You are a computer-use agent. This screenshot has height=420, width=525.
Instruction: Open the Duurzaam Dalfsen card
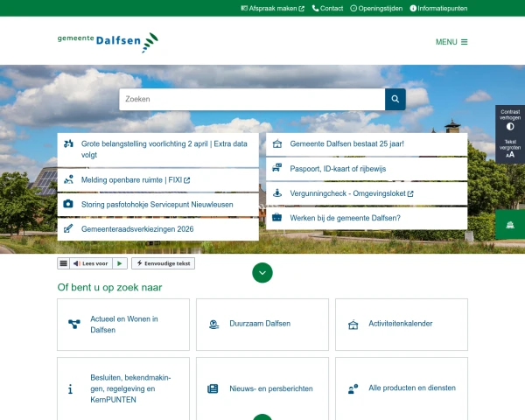262,325
